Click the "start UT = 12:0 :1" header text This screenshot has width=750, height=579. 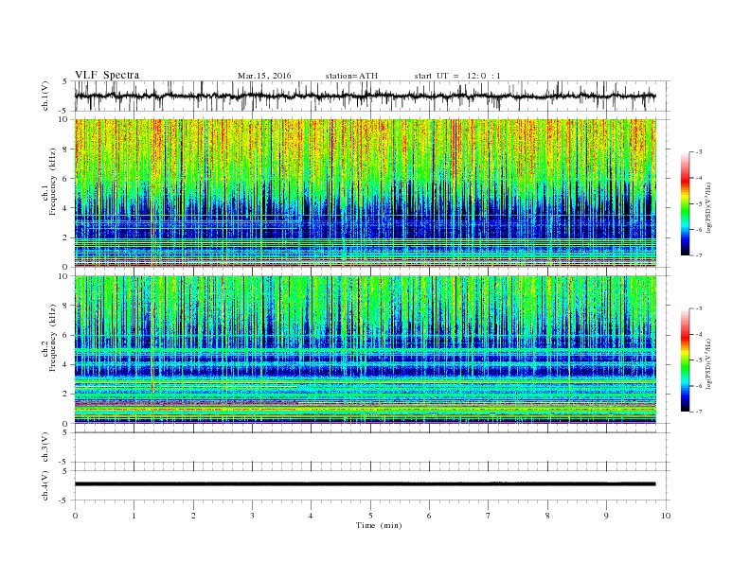point(457,76)
